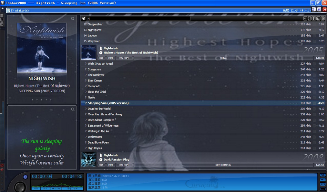Click the red Last.fm icon at top right
Image resolution: width=327 pixels, height=192 pixels.
tap(324, 9)
